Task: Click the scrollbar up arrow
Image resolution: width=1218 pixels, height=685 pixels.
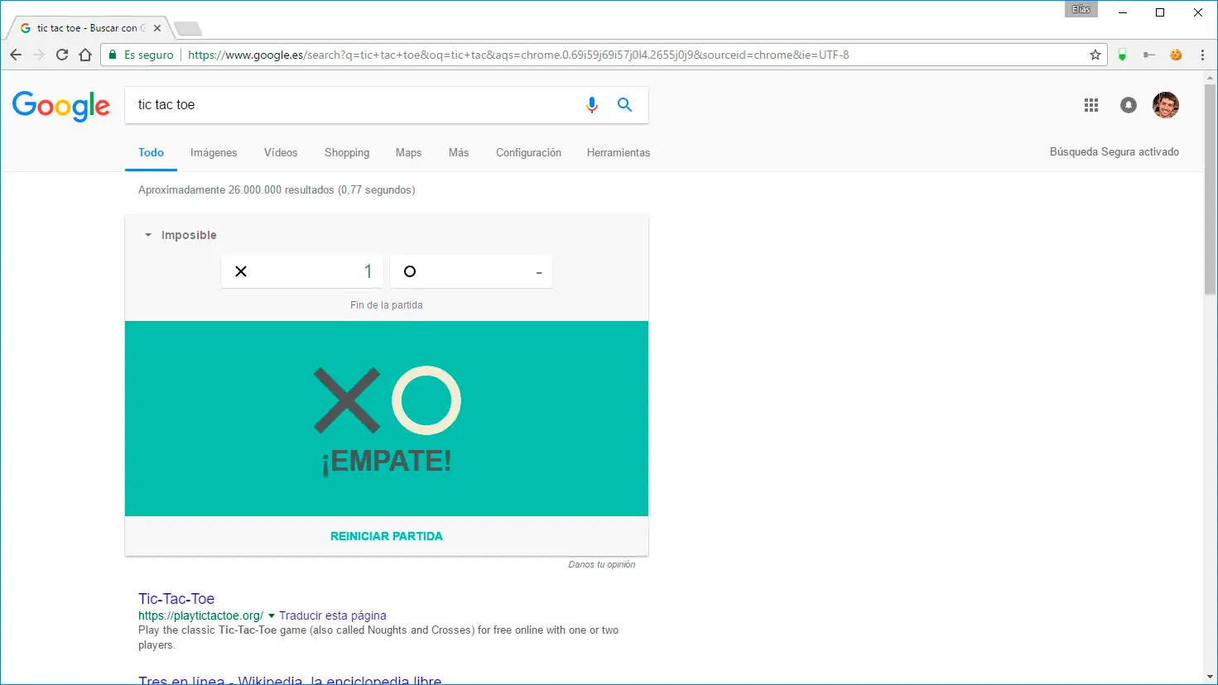Action: tap(1211, 76)
